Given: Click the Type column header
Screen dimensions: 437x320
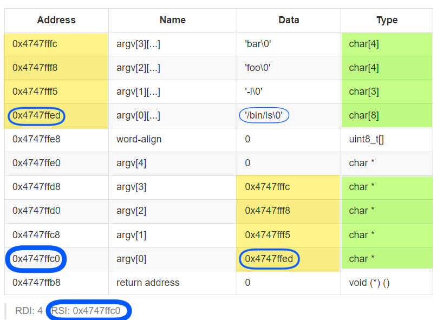Looking at the screenshot, I should [387, 20].
